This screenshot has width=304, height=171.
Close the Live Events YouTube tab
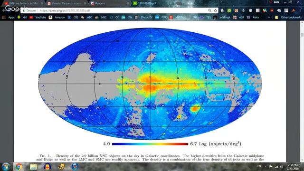tap(42, 3)
